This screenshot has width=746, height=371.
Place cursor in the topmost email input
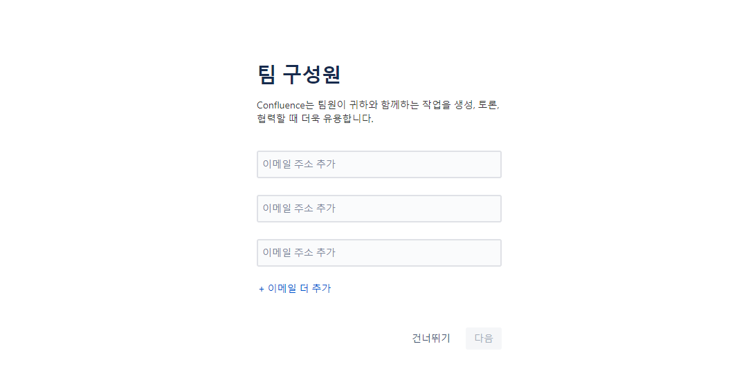click(x=379, y=164)
